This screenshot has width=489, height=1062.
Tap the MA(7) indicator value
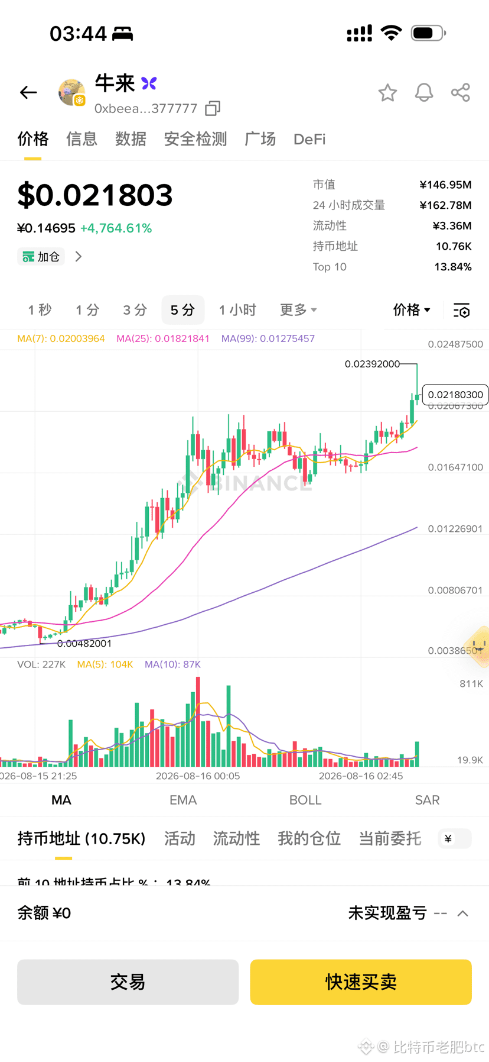(61, 338)
